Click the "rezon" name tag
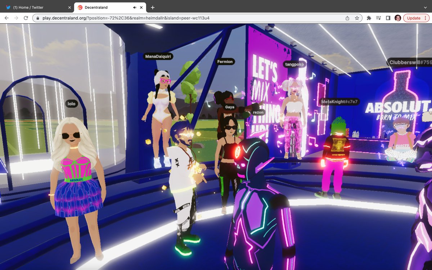Viewport: 432px width, 270px height. click(x=258, y=112)
